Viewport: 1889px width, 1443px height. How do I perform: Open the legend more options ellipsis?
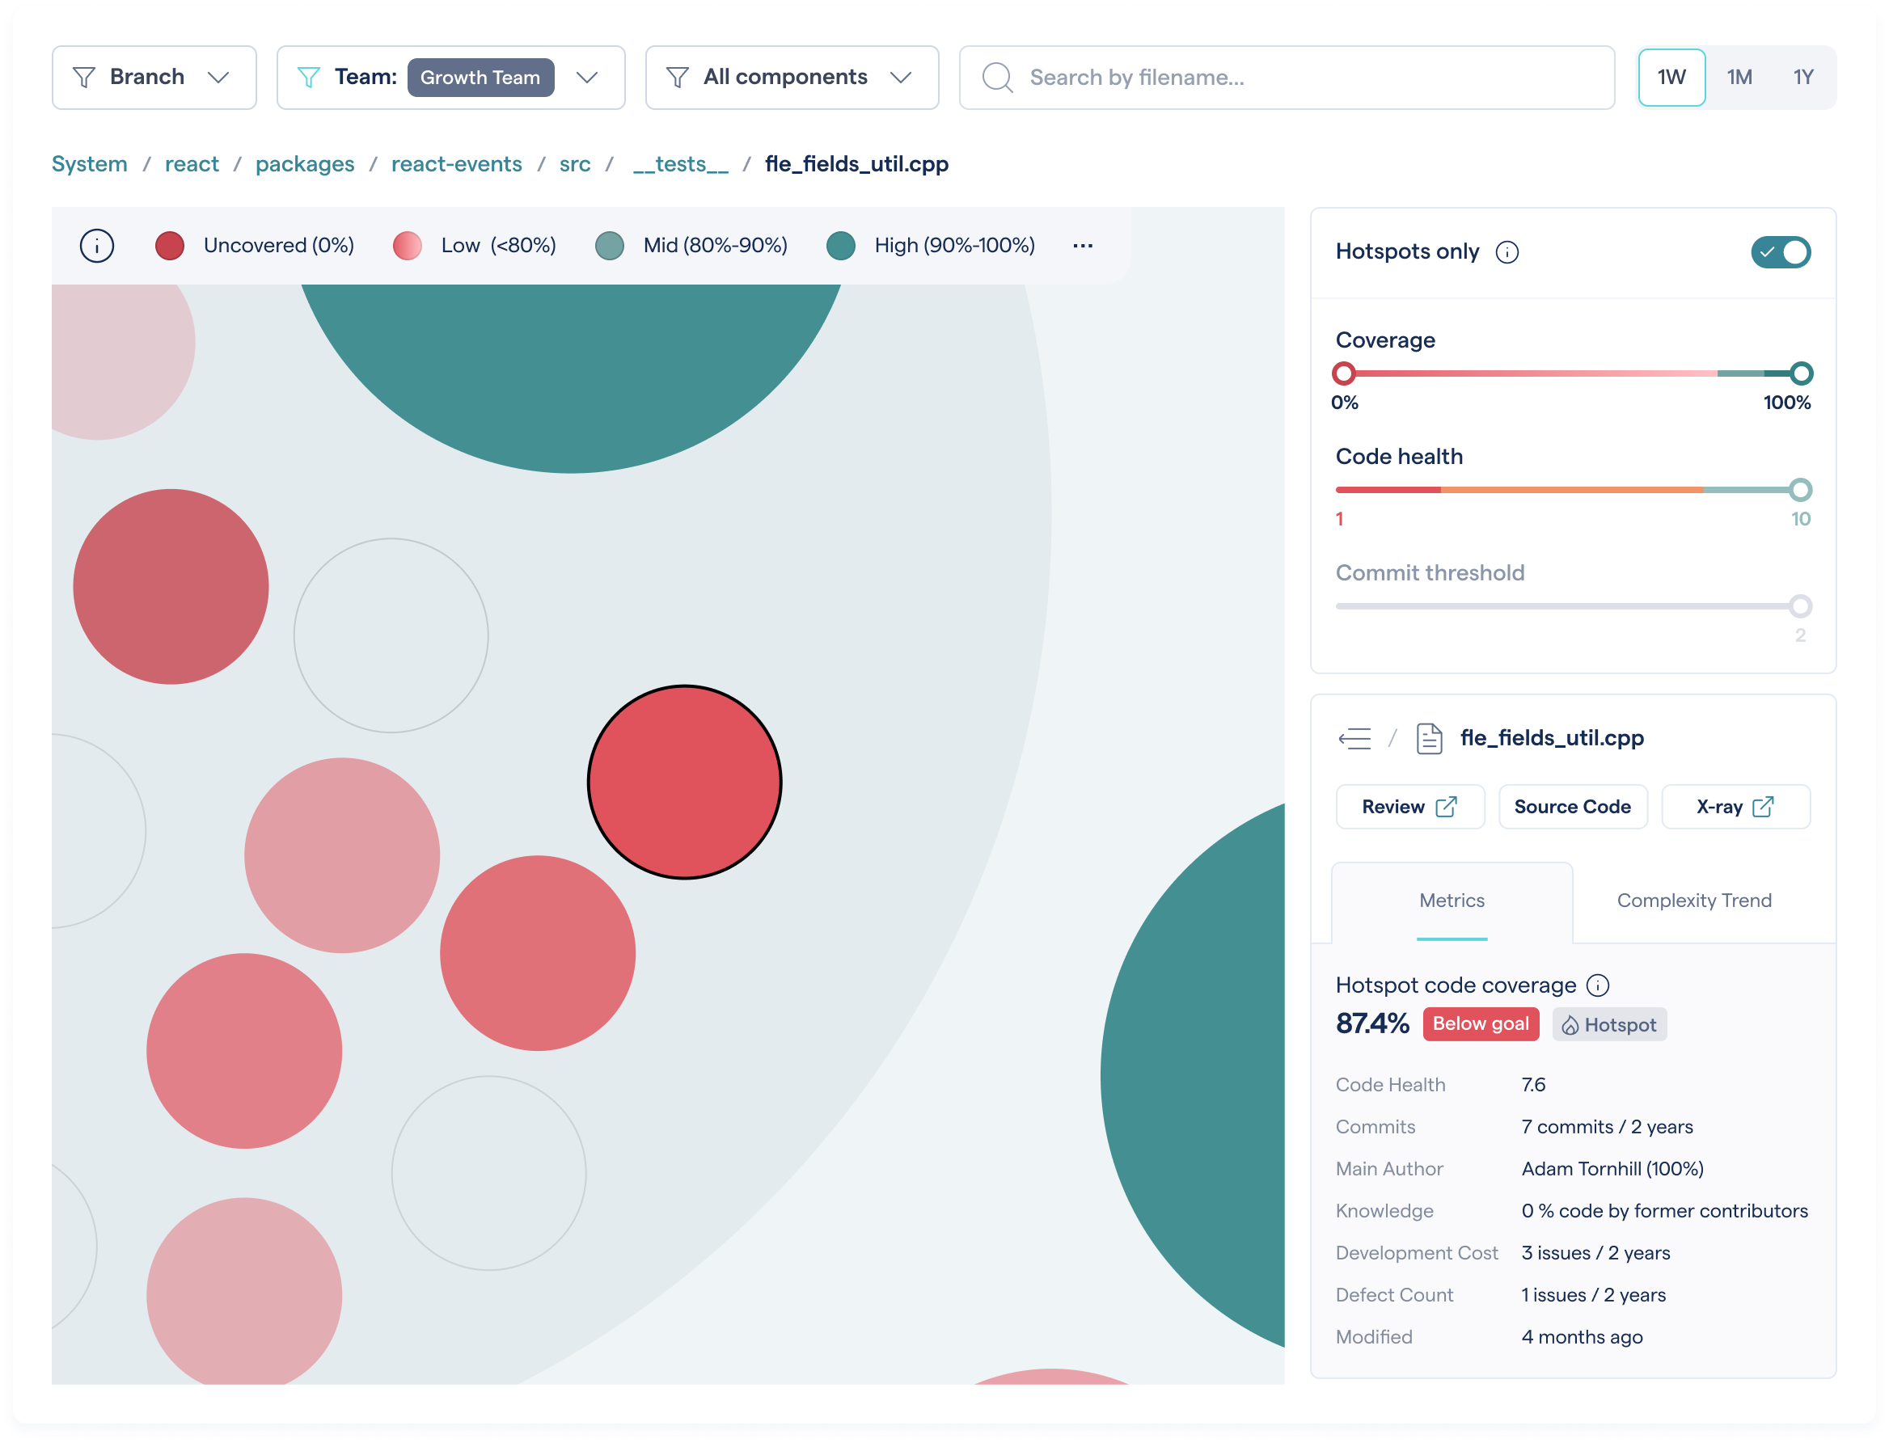coord(1082,246)
